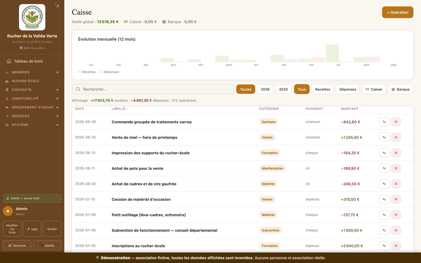This screenshot has height=263, width=421.
Task: Delete Impression des supports du rucher-école operation
Action: coord(396,153)
